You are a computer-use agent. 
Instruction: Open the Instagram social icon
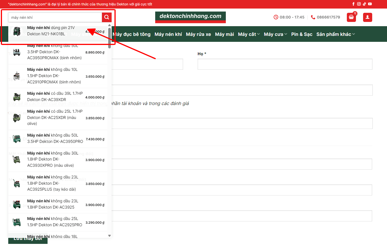[x=359, y=4]
